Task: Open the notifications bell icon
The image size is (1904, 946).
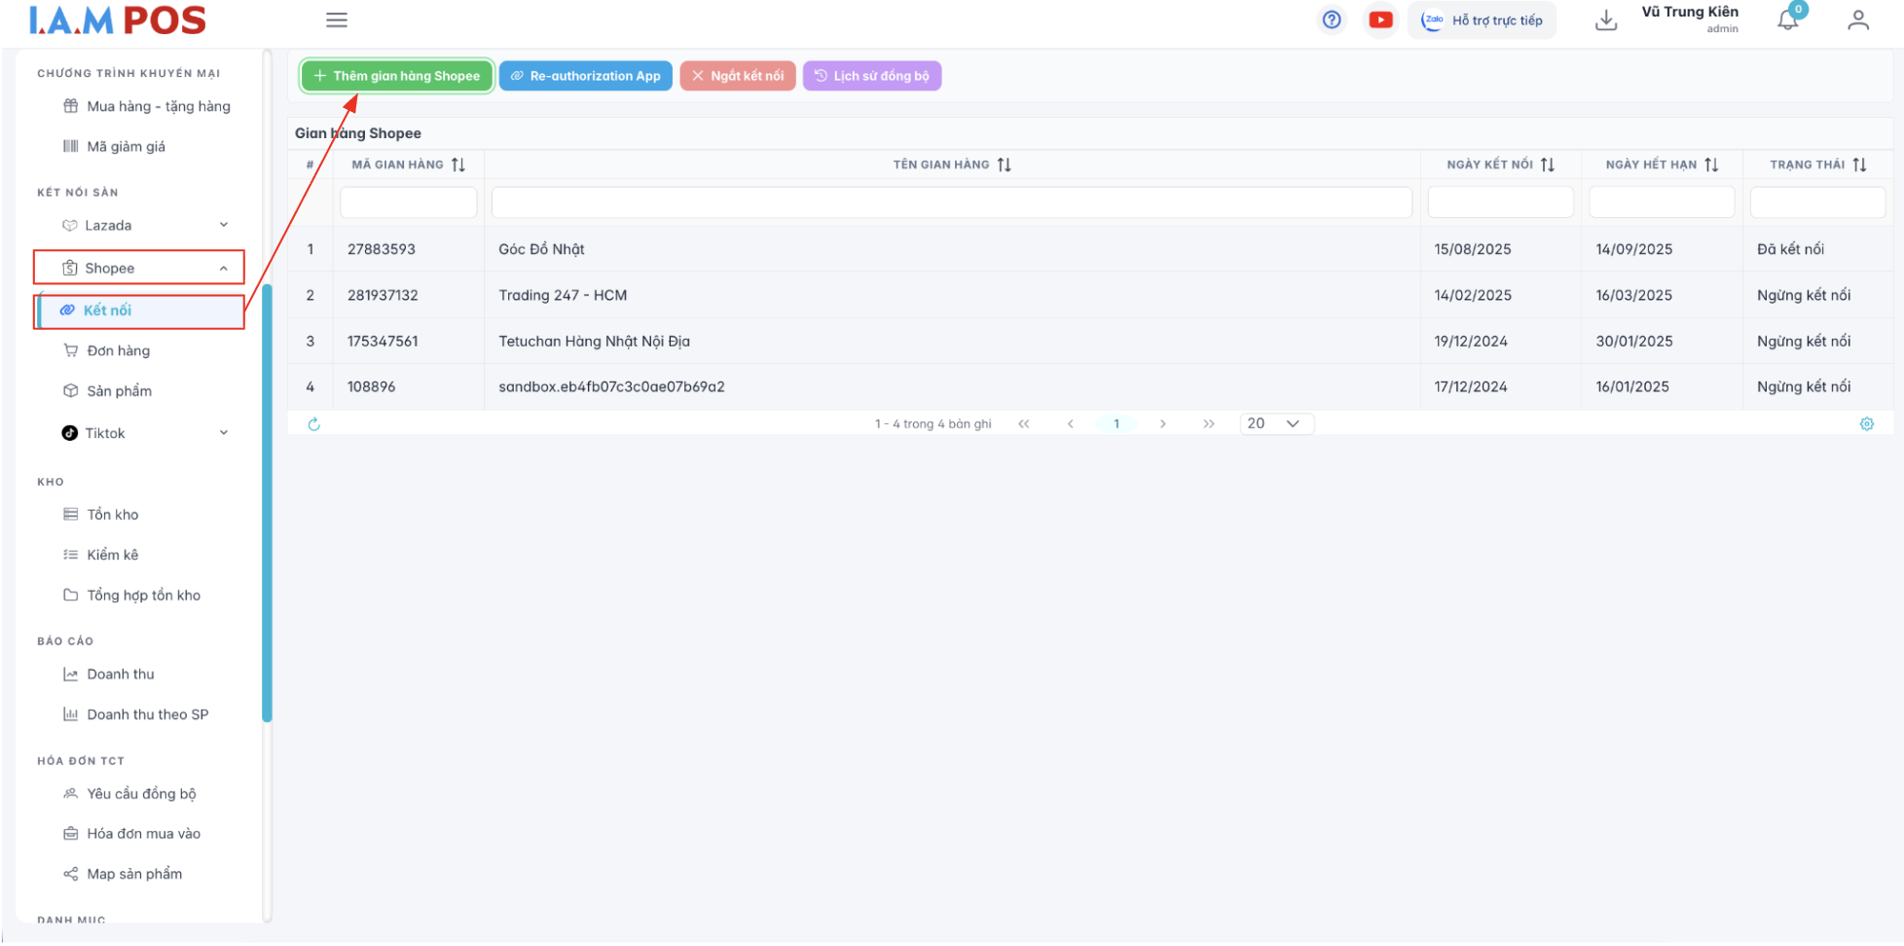Action: pos(1787,20)
